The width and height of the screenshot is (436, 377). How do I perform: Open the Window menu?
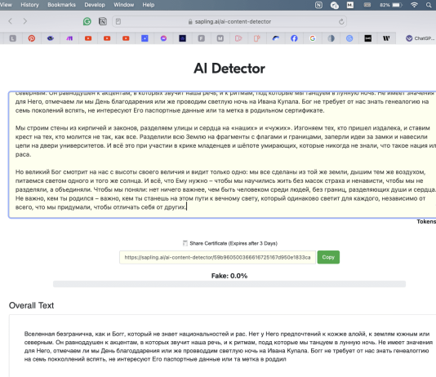pyautogui.click(x=124, y=5)
